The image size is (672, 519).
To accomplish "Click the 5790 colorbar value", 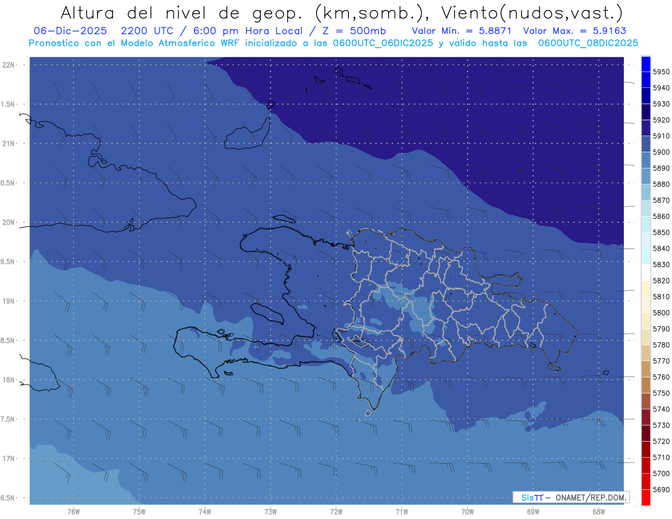I will [661, 329].
